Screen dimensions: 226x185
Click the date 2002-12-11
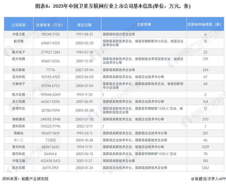[x=84, y=126]
